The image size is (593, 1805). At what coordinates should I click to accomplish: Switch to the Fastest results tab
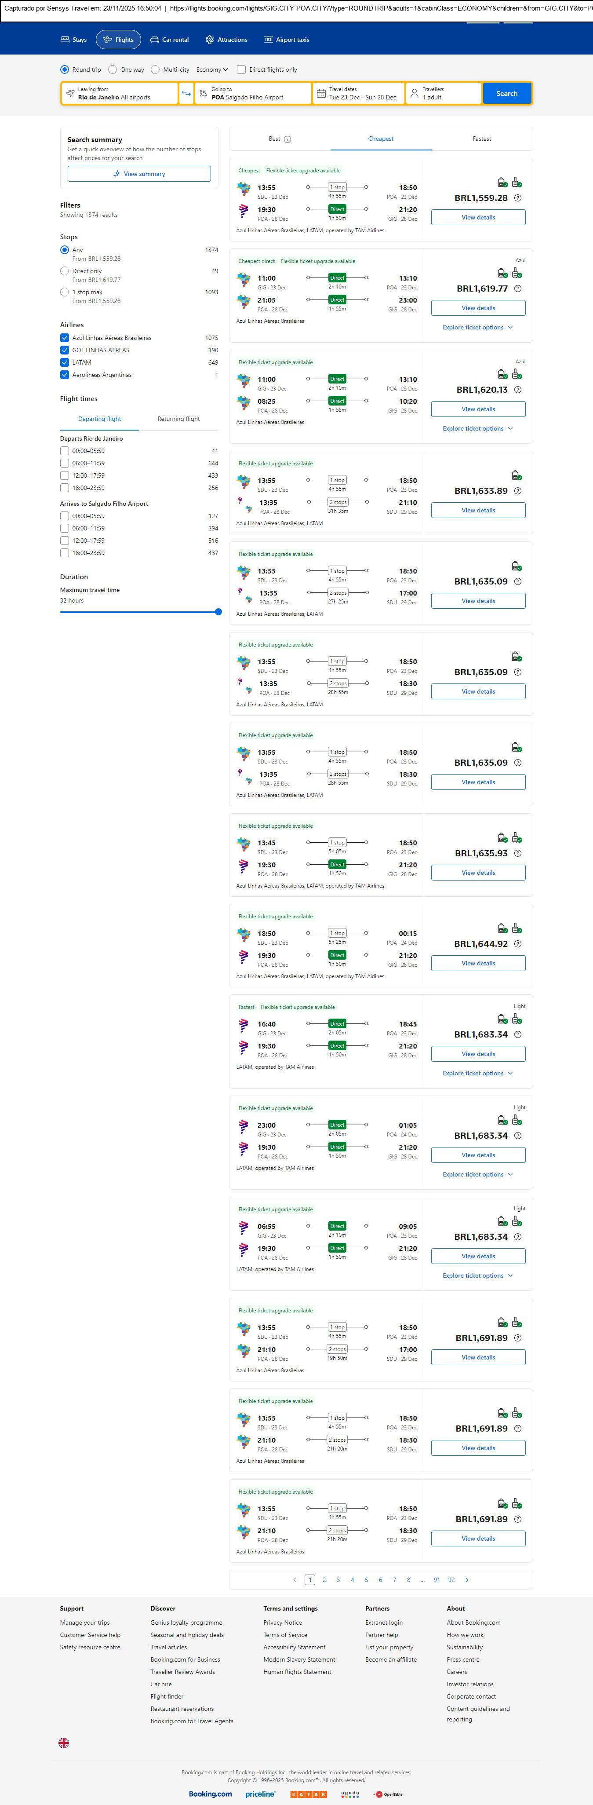(482, 139)
